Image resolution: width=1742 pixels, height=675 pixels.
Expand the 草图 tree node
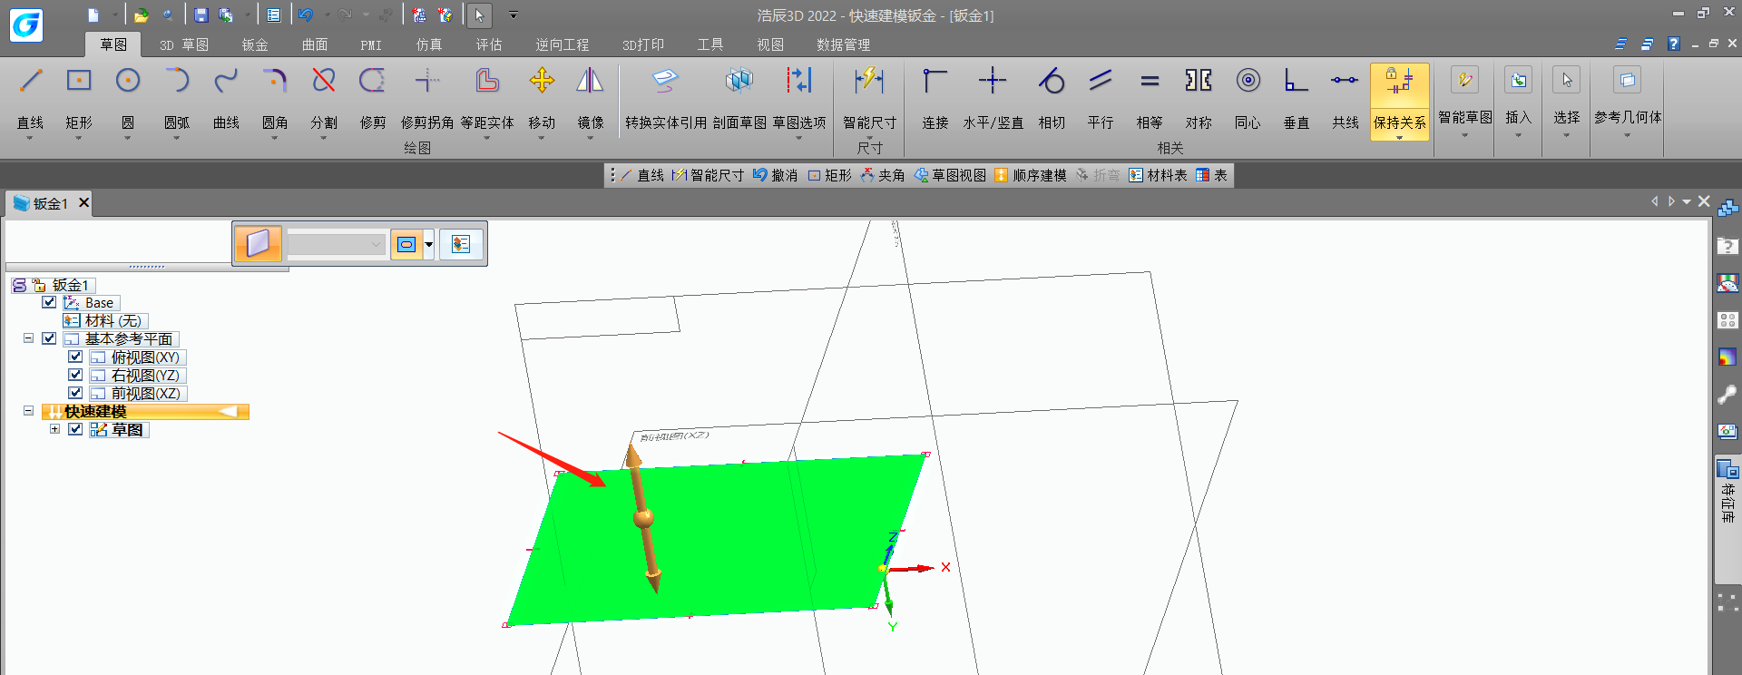point(54,429)
